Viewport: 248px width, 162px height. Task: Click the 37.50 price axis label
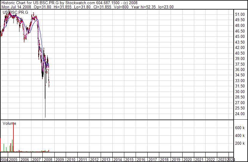pos(240,64)
